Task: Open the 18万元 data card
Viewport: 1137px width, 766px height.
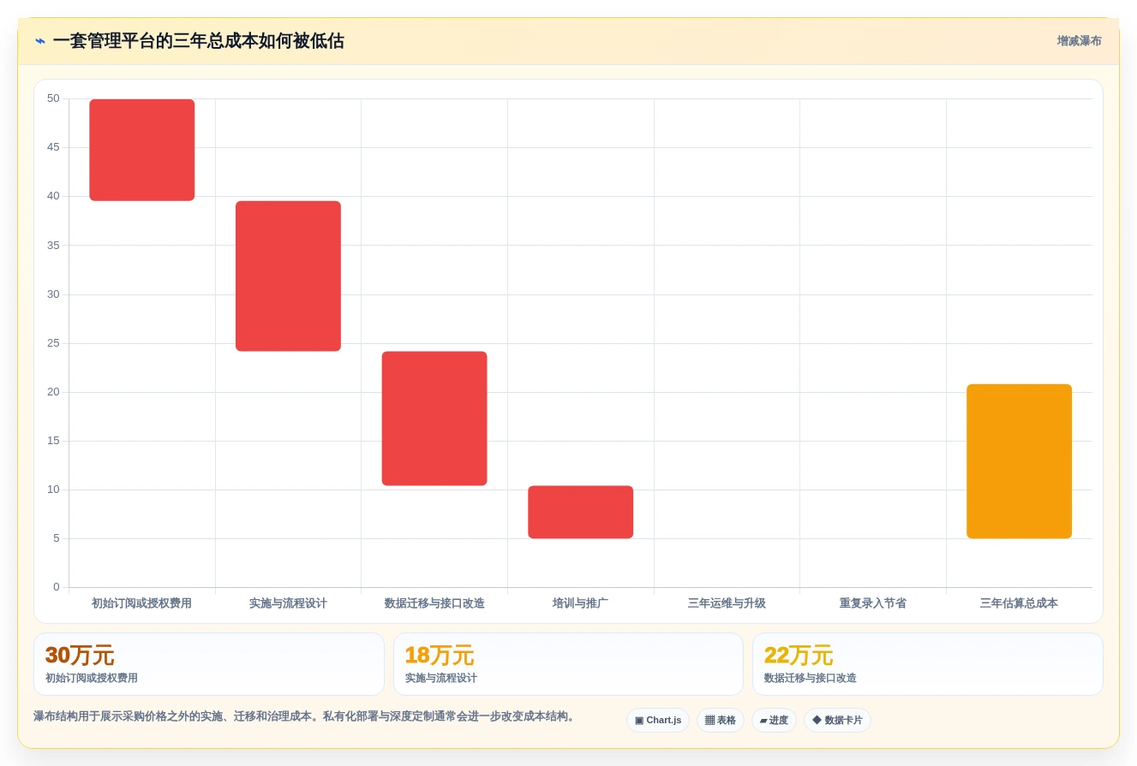Action: click(x=568, y=664)
